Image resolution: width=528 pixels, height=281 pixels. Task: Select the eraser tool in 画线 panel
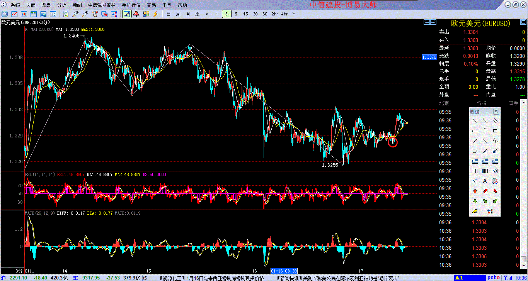click(475, 211)
